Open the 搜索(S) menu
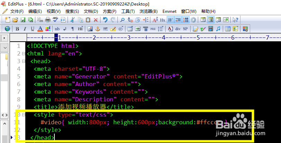 pos(72,11)
